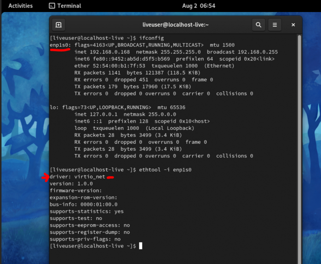Click the supports-statistics: yes line
This screenshot has width=321, height=264.
point(87,212)
